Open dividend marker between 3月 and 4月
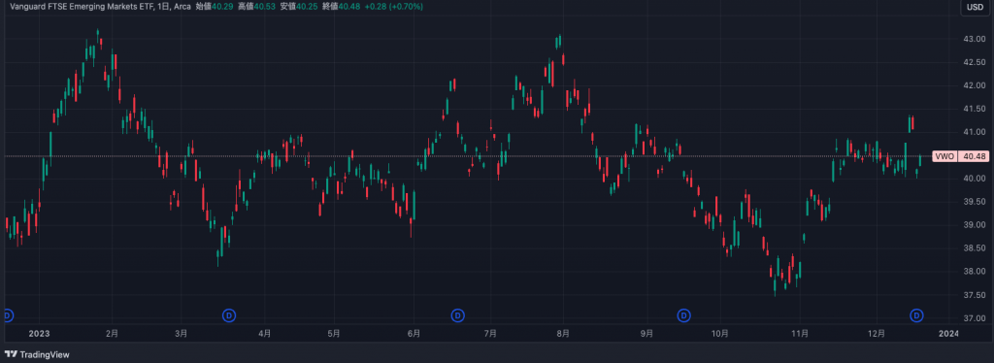Image resolution: width=994 pixels, height=363 pixels. pos(230,314)
